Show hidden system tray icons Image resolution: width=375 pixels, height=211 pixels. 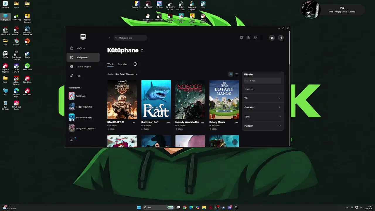click(347, 207)
